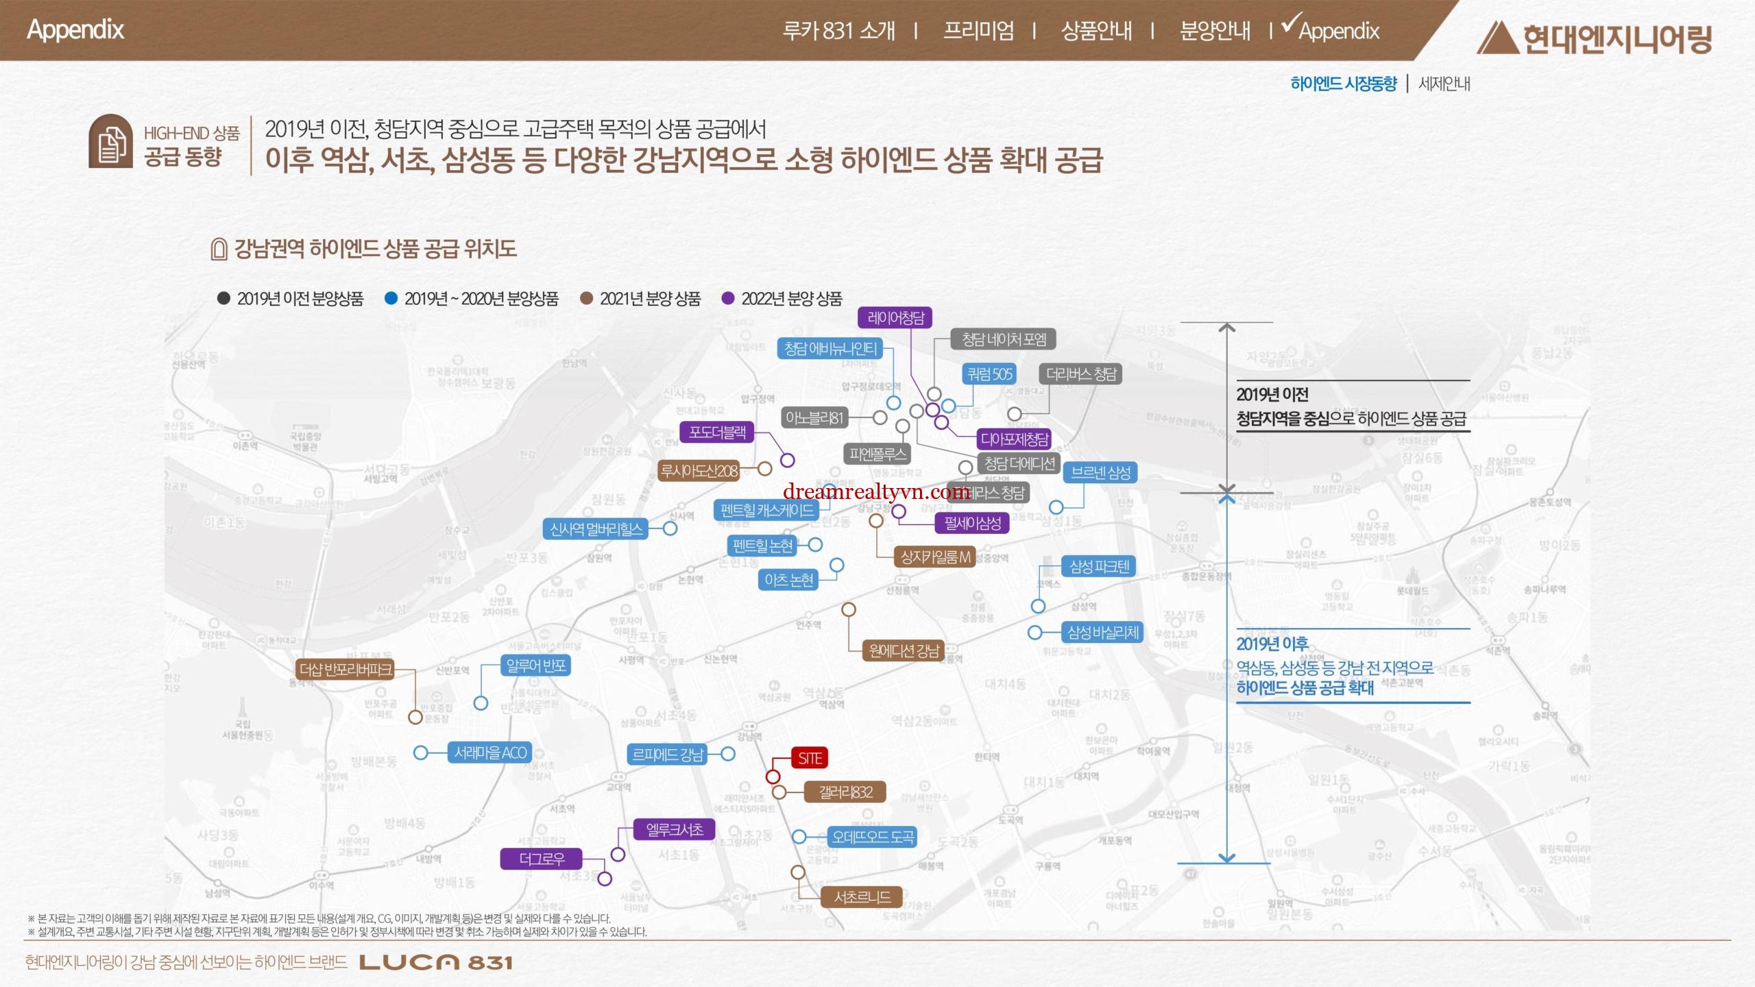Click the blue 2019~2020 legend dot
This screenshot has width=1755, height=987.
(391, 298)
